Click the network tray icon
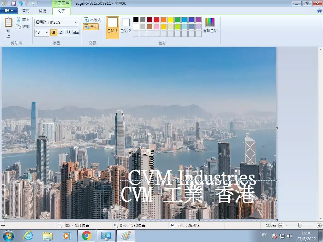The height and width of the screenshot is (242, 323). tap(282, 236)
